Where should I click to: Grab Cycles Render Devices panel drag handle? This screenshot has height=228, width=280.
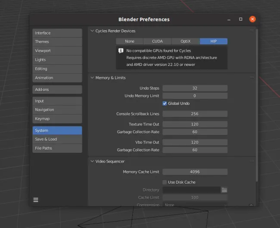click(x=252, y=30)
